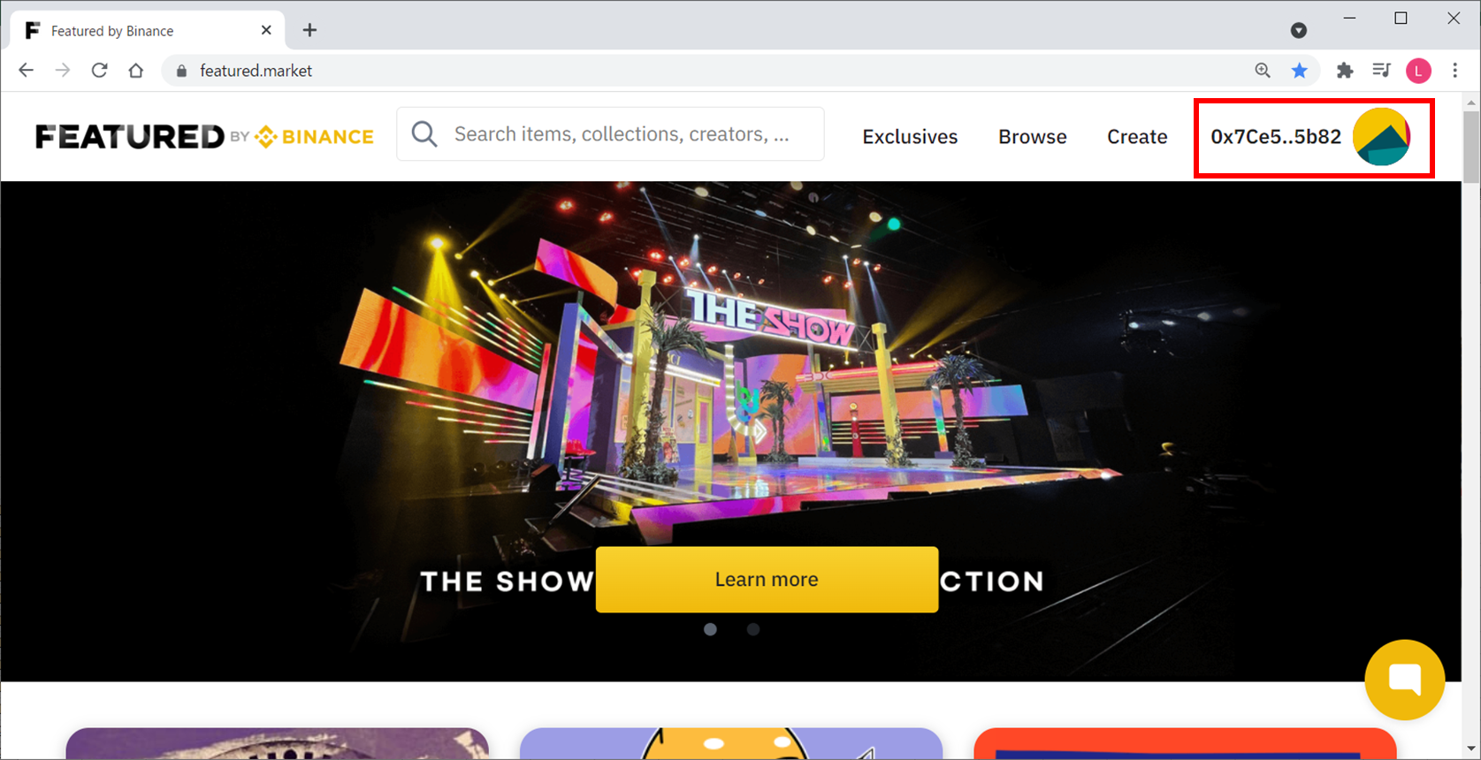1481x760 pixels.
Task: Open the Chrome three-dot menu
Action: (x=1455, y=71)
